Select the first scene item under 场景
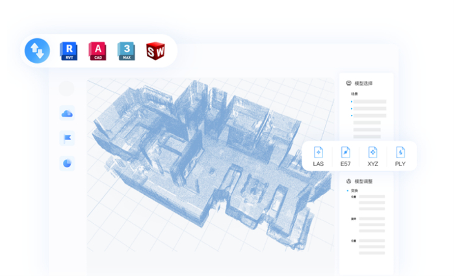 pos(369,102)
